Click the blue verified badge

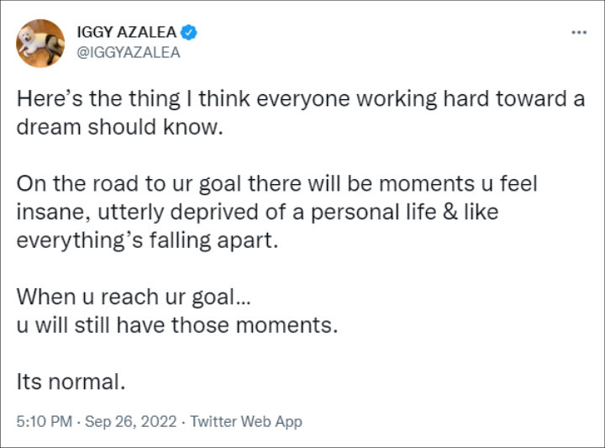point(189,33)
